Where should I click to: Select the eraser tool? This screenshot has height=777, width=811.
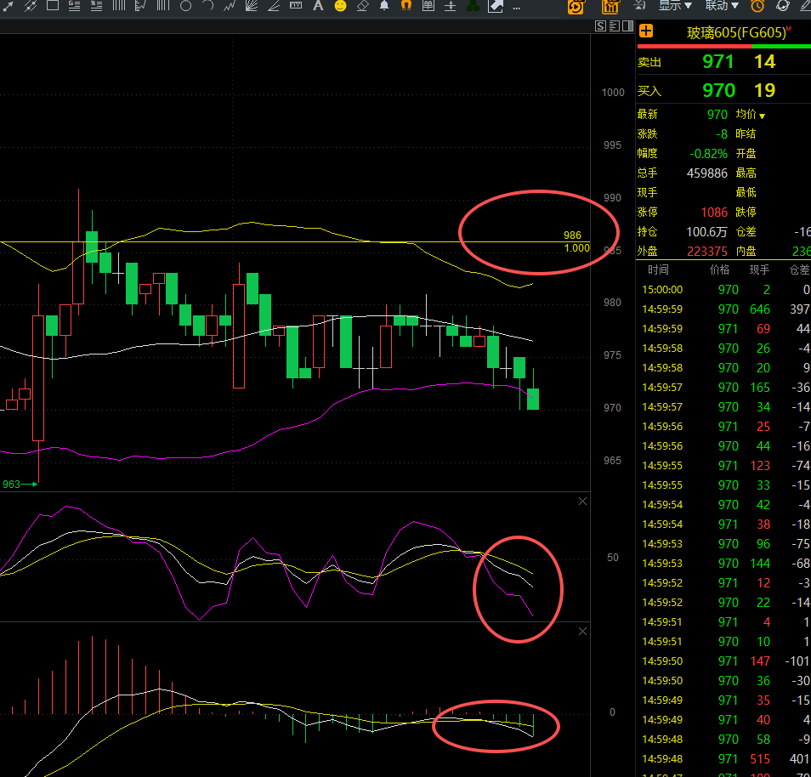pyautogui.click(x=363, y=6)
